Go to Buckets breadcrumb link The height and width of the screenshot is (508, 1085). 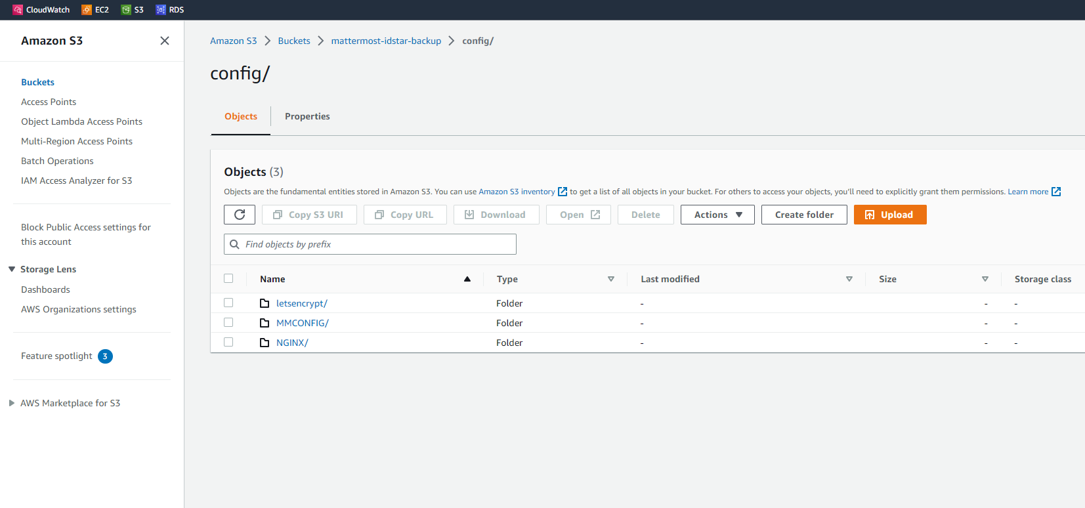294,41
